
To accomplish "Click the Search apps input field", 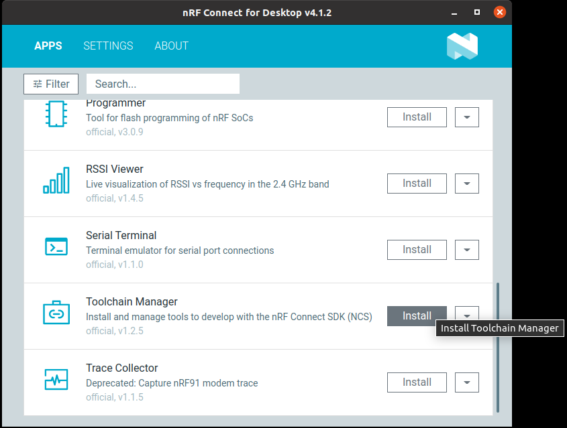I will coord(163,84).
